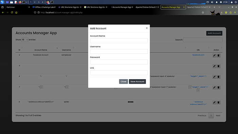238x134 pixels.
Task: Open the list all tabs chevron
Action: [219, 7]
